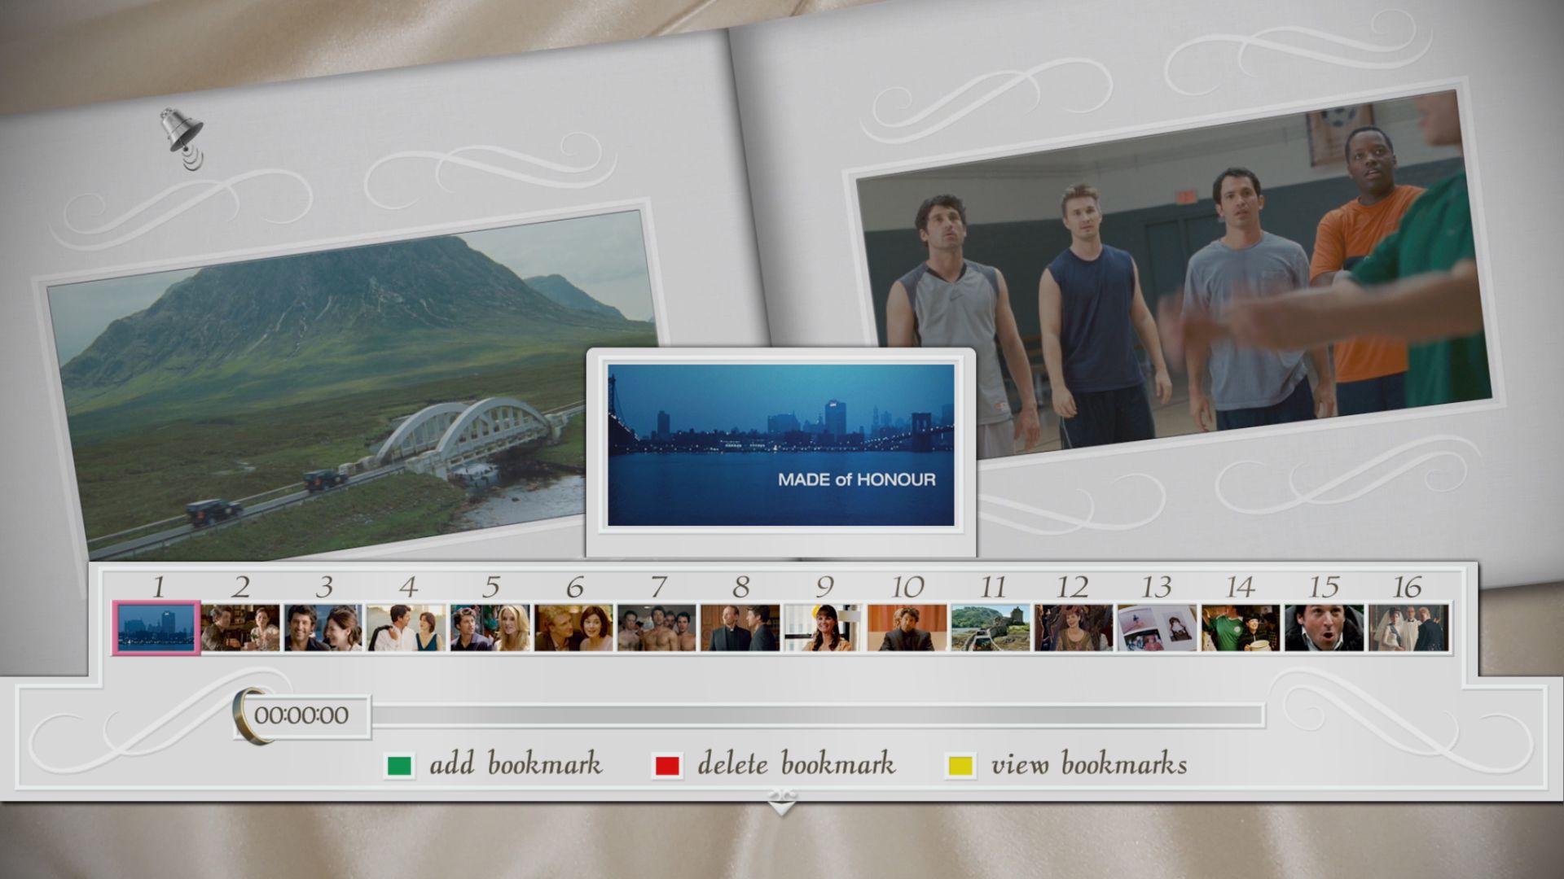Click the yellow view bookmarks square
This screenshot has height=879, width=1564.
pos(960,766)
